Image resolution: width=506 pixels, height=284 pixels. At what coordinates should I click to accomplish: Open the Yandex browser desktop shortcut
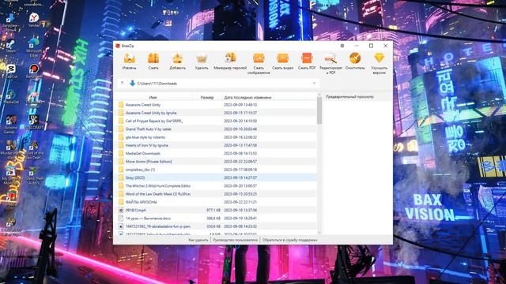coord(33,20)
